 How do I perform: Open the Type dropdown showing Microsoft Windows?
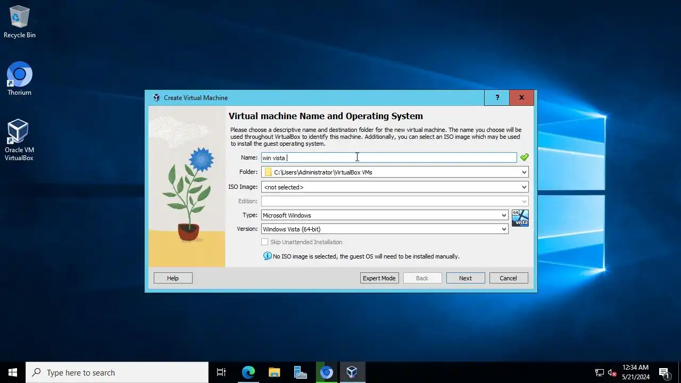[x=385, y=215]
